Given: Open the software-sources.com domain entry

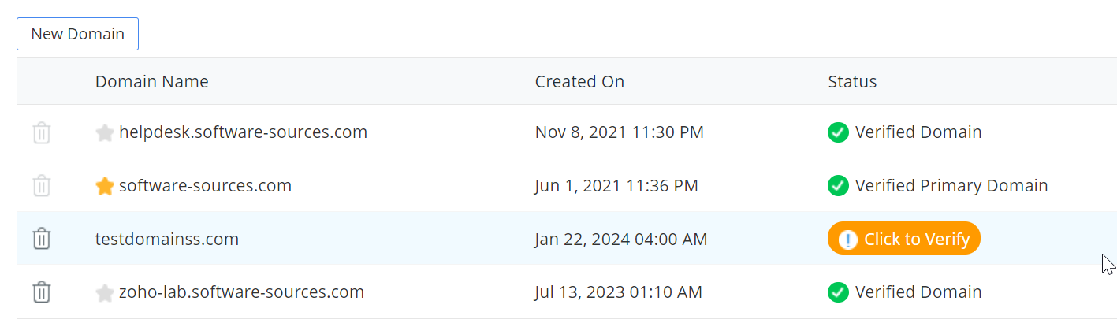Looking at the screenshot, I should 205,186.
